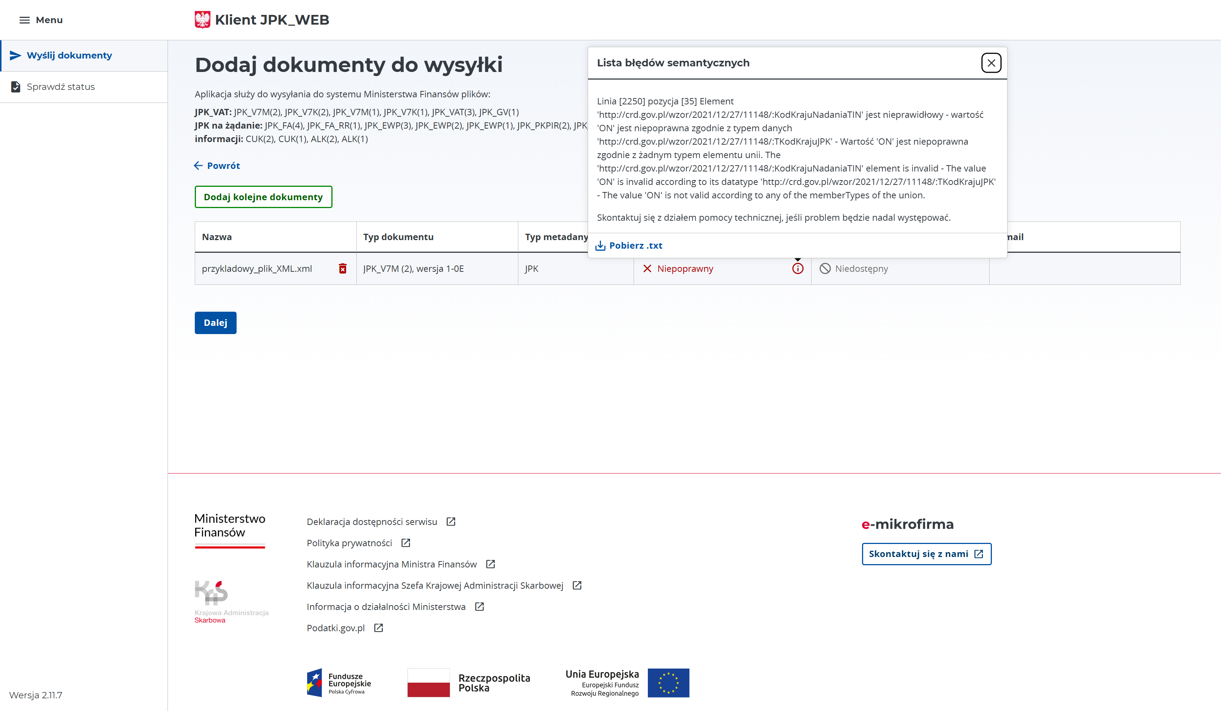Click the Rzeczpospolita Polska flag logo
The height and width of the screenshot is (711, 1221).
[469, 683]
